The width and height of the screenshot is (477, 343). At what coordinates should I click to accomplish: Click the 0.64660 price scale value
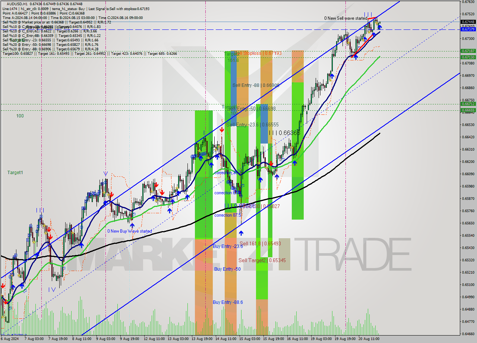[x=468, y=334]
